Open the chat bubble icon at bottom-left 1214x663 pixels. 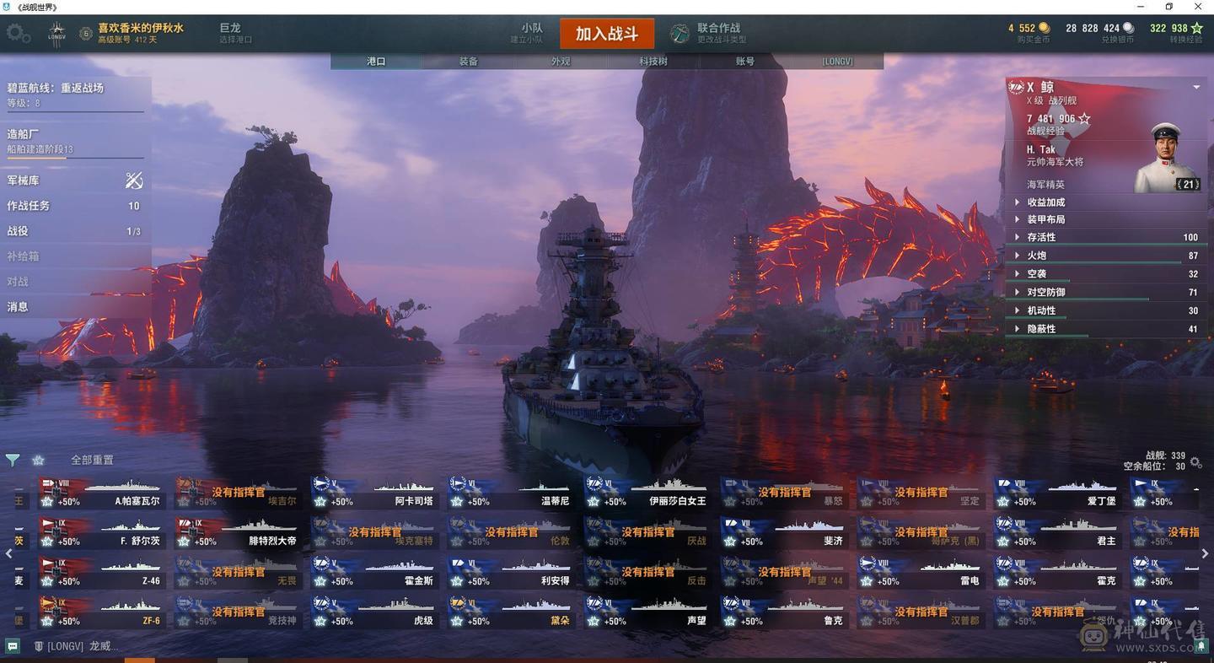(12, 646)
